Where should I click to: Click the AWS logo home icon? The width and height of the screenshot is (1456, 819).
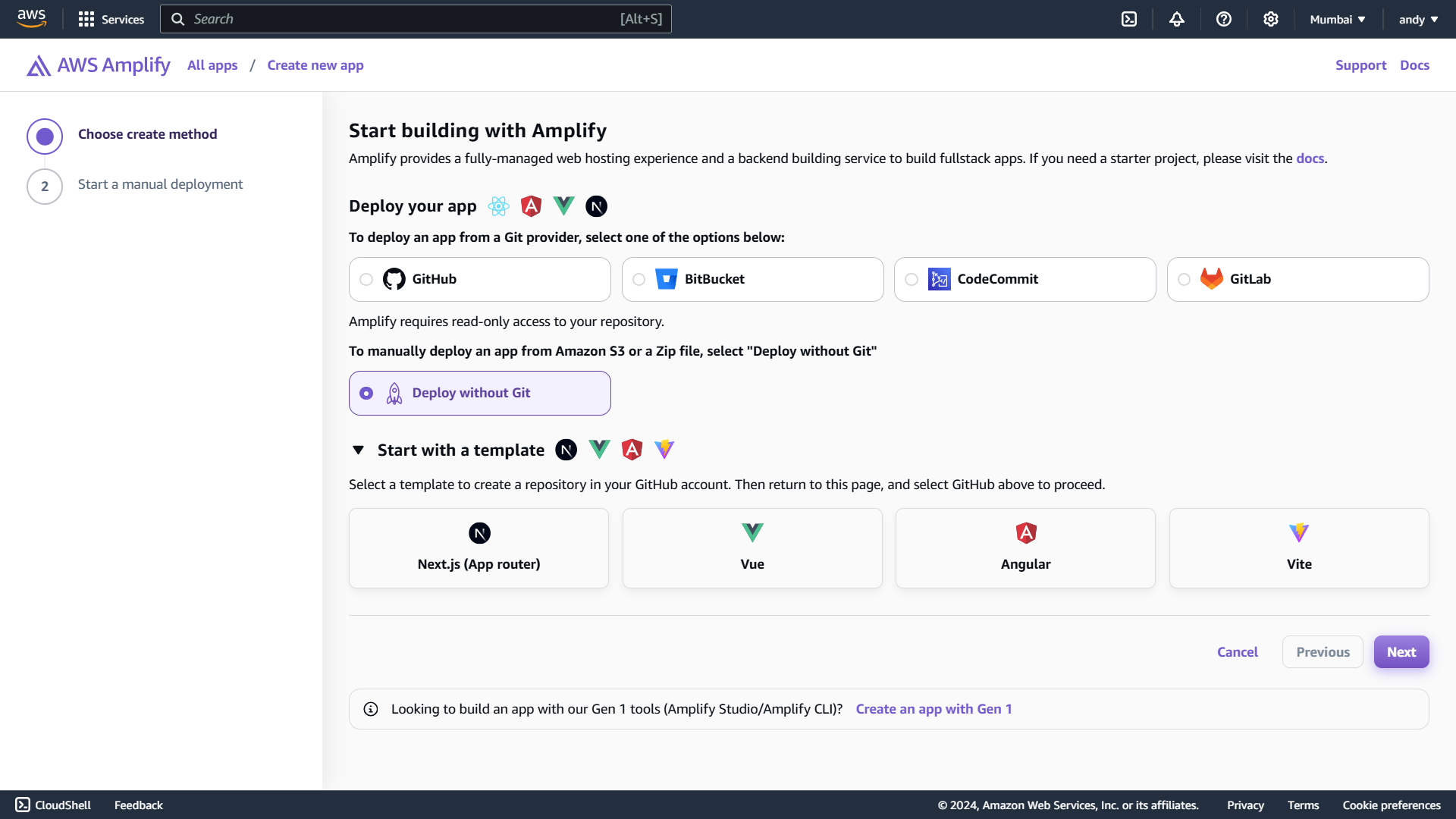(31, 19)
